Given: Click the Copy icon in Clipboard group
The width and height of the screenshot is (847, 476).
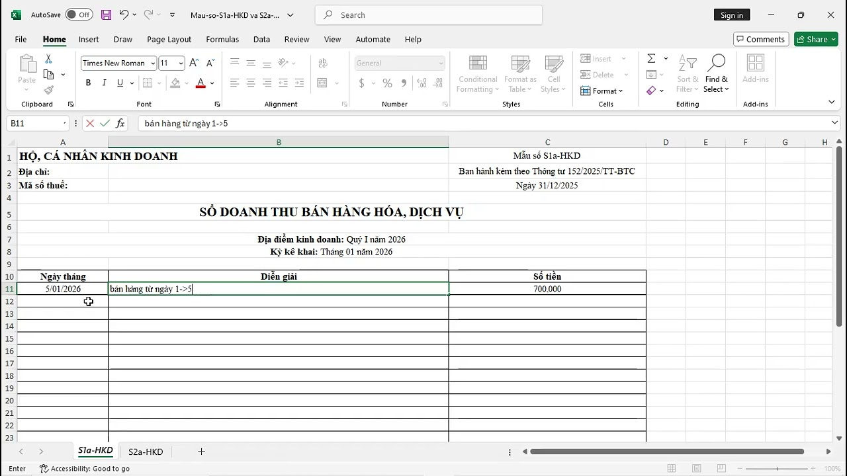Looking at the screenshot, I should [x=48, y=75].
